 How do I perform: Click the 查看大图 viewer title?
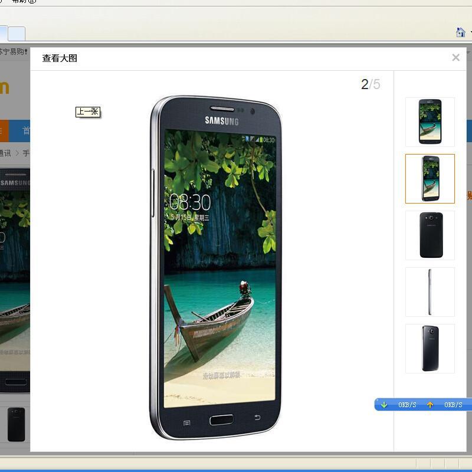(x=60, y=58)
